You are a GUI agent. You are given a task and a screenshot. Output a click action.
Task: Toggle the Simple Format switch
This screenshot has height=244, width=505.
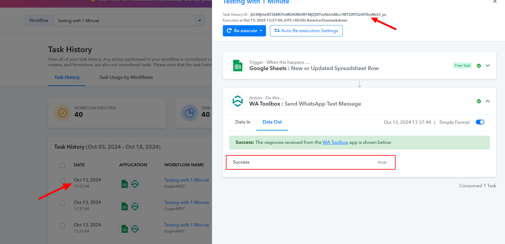coord(480,122)
